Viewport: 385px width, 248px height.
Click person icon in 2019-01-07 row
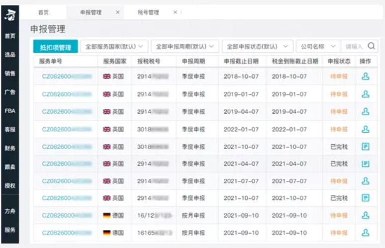click(366, 94)
